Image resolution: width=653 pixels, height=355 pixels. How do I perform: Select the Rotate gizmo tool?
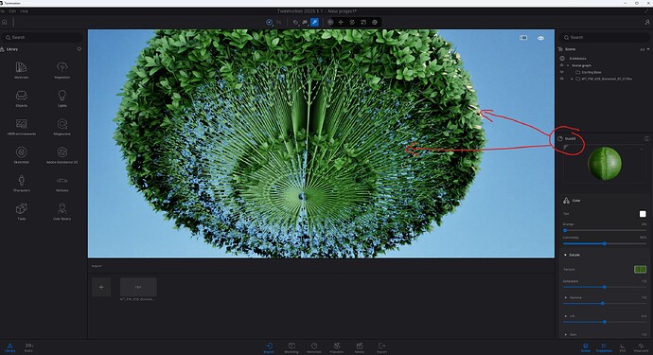coord(352,22)
